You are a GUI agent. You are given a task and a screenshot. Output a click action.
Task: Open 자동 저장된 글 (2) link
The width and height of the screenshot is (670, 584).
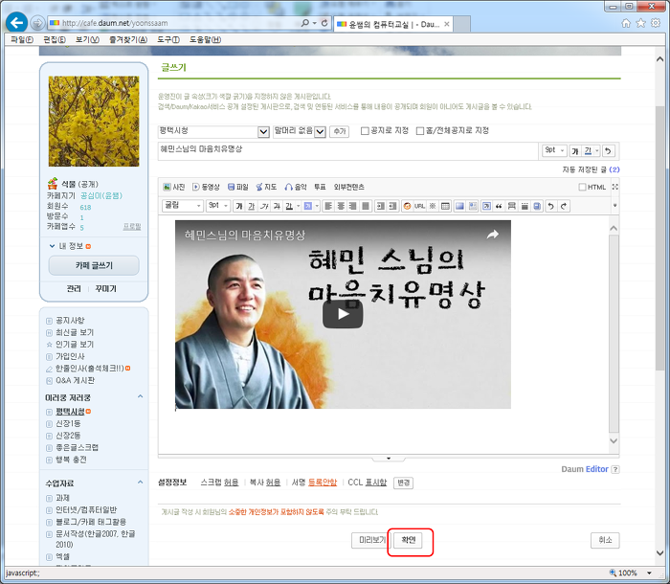tap(591, 169)
